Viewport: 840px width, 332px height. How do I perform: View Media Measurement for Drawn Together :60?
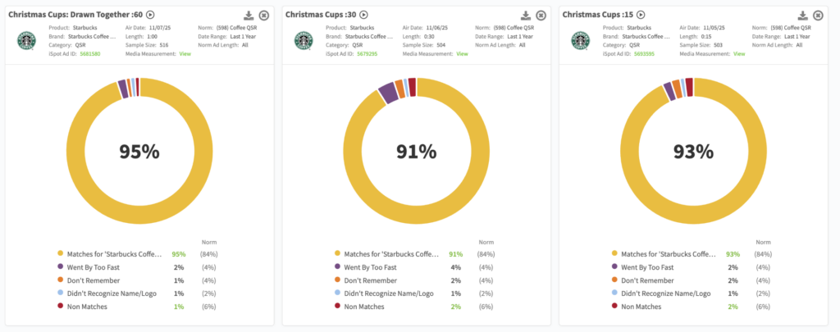click(x=185, y=54)
